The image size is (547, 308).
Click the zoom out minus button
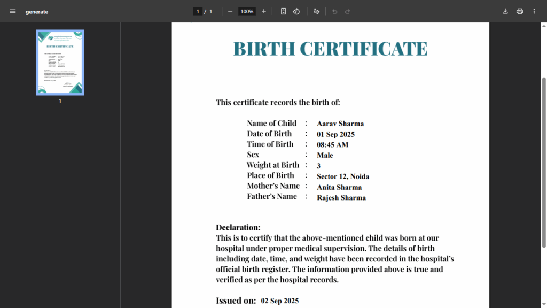coord(230,11)
